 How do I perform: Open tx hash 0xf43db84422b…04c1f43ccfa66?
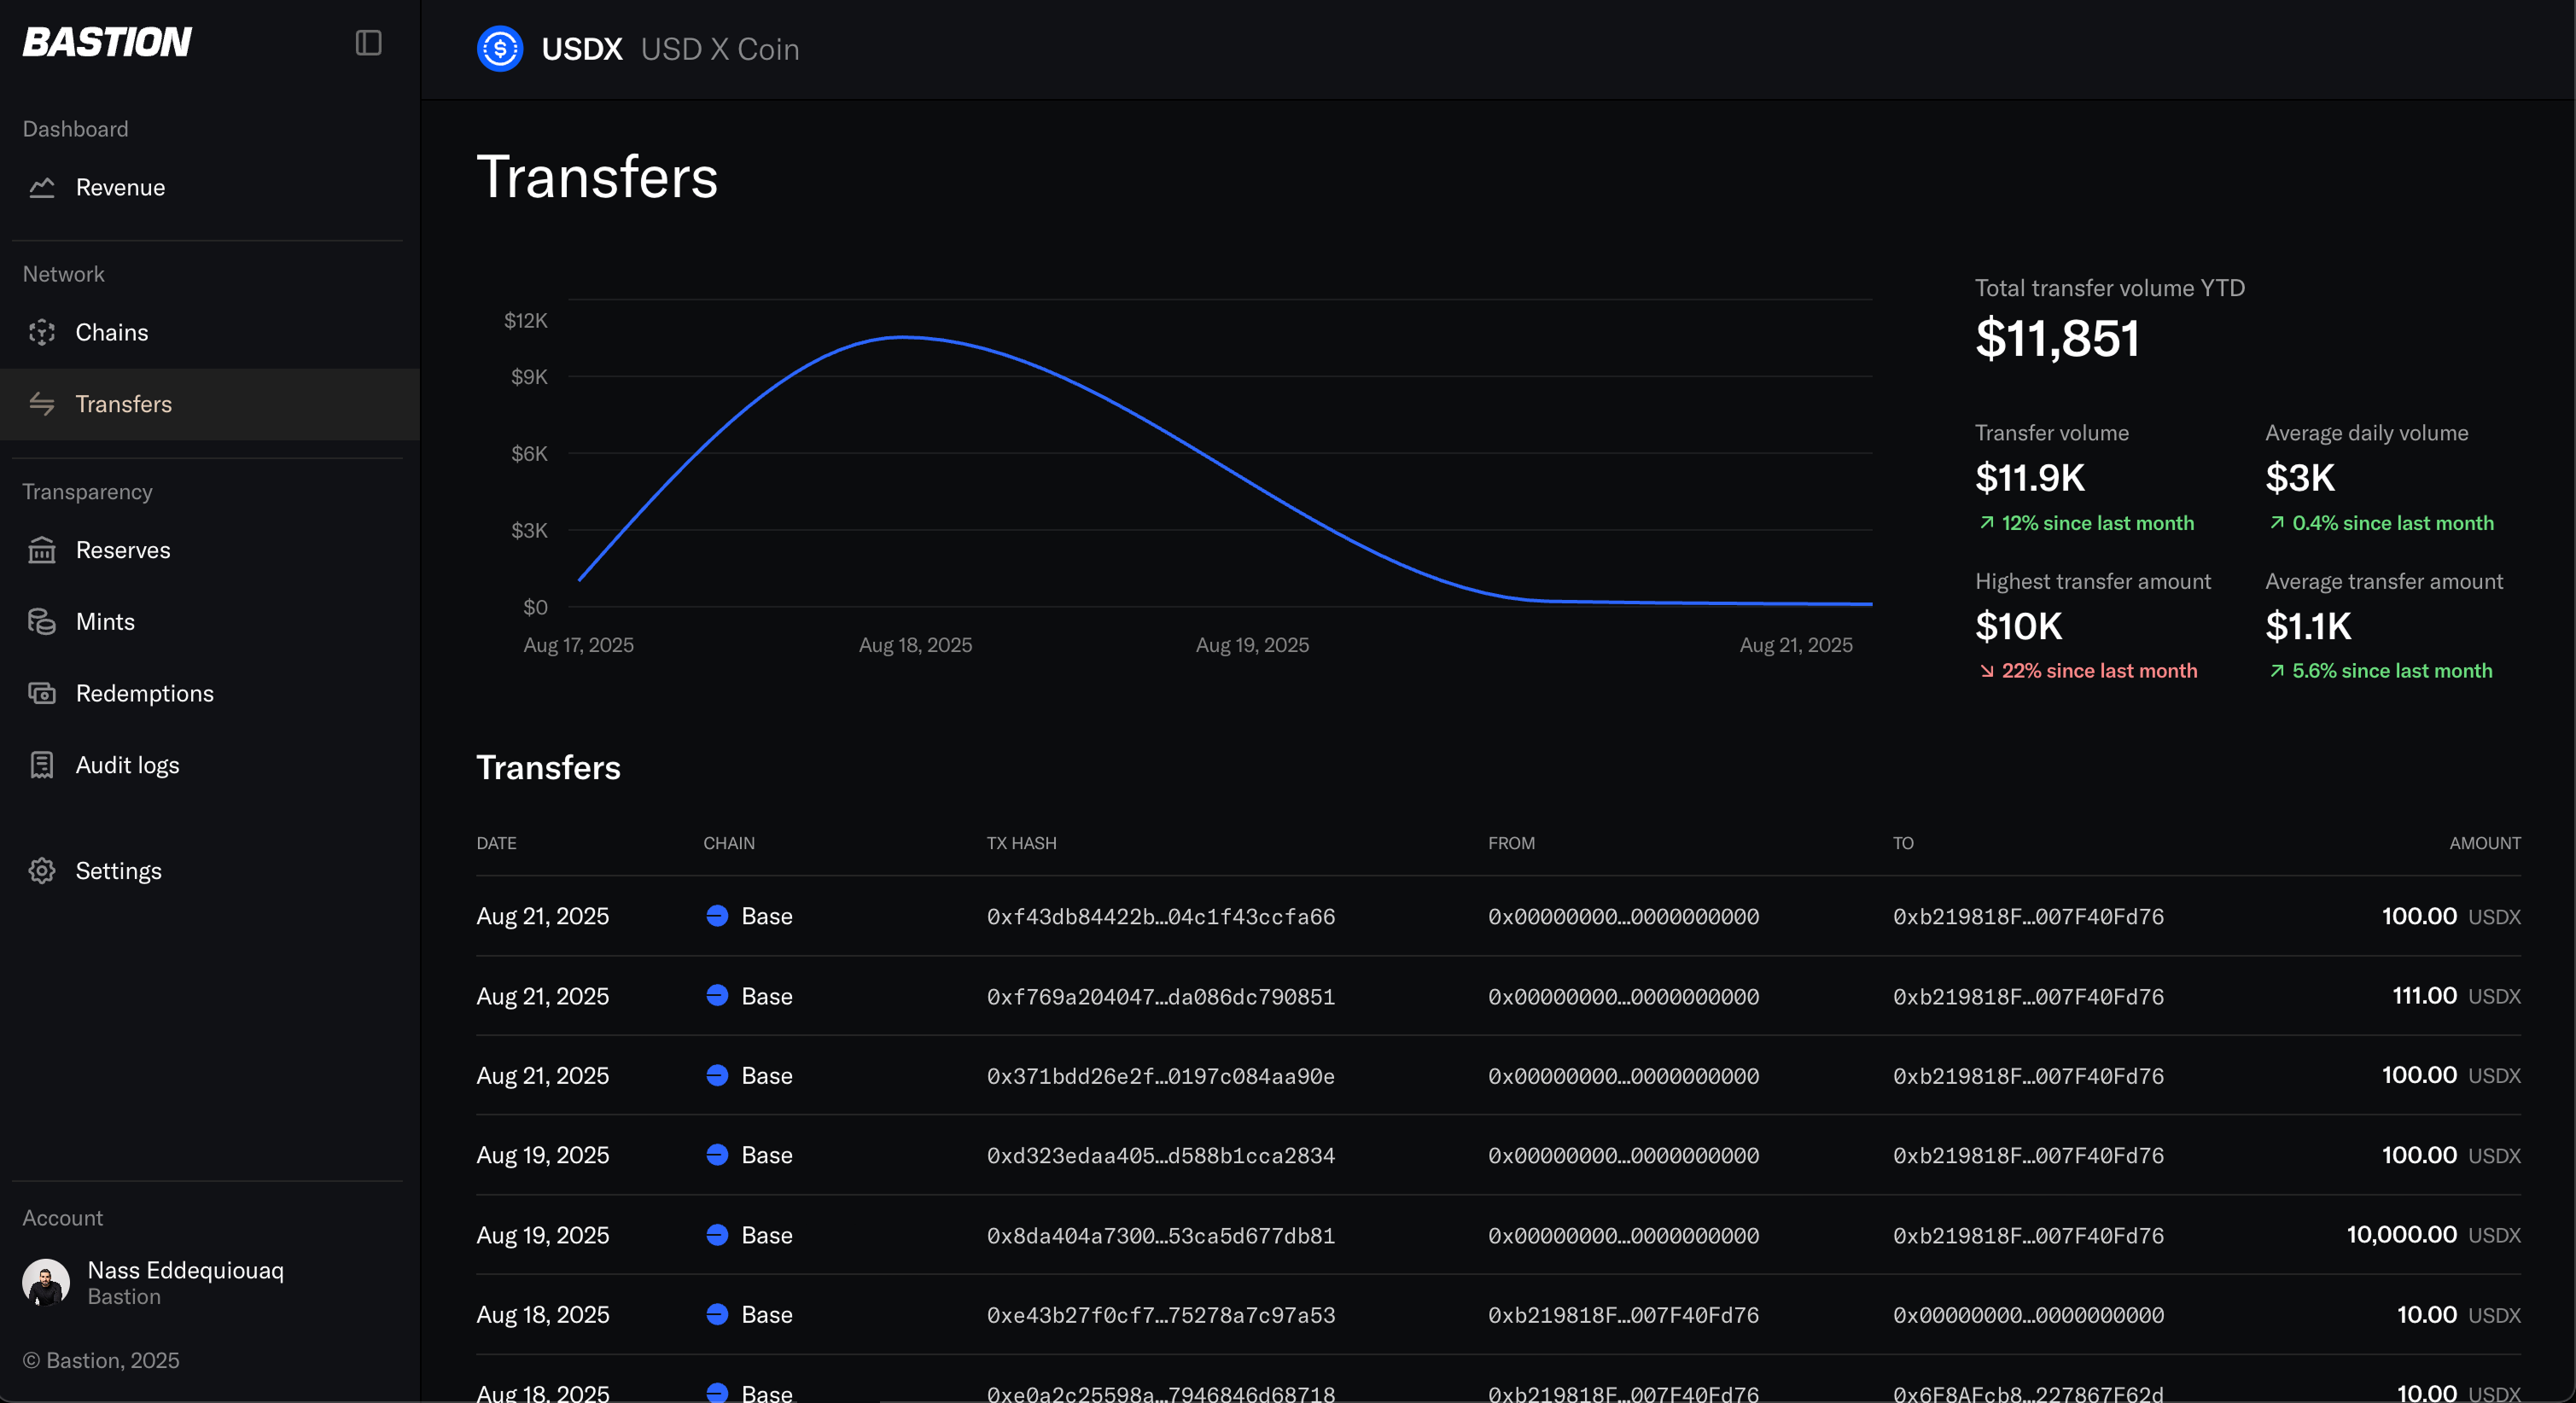1161,917
